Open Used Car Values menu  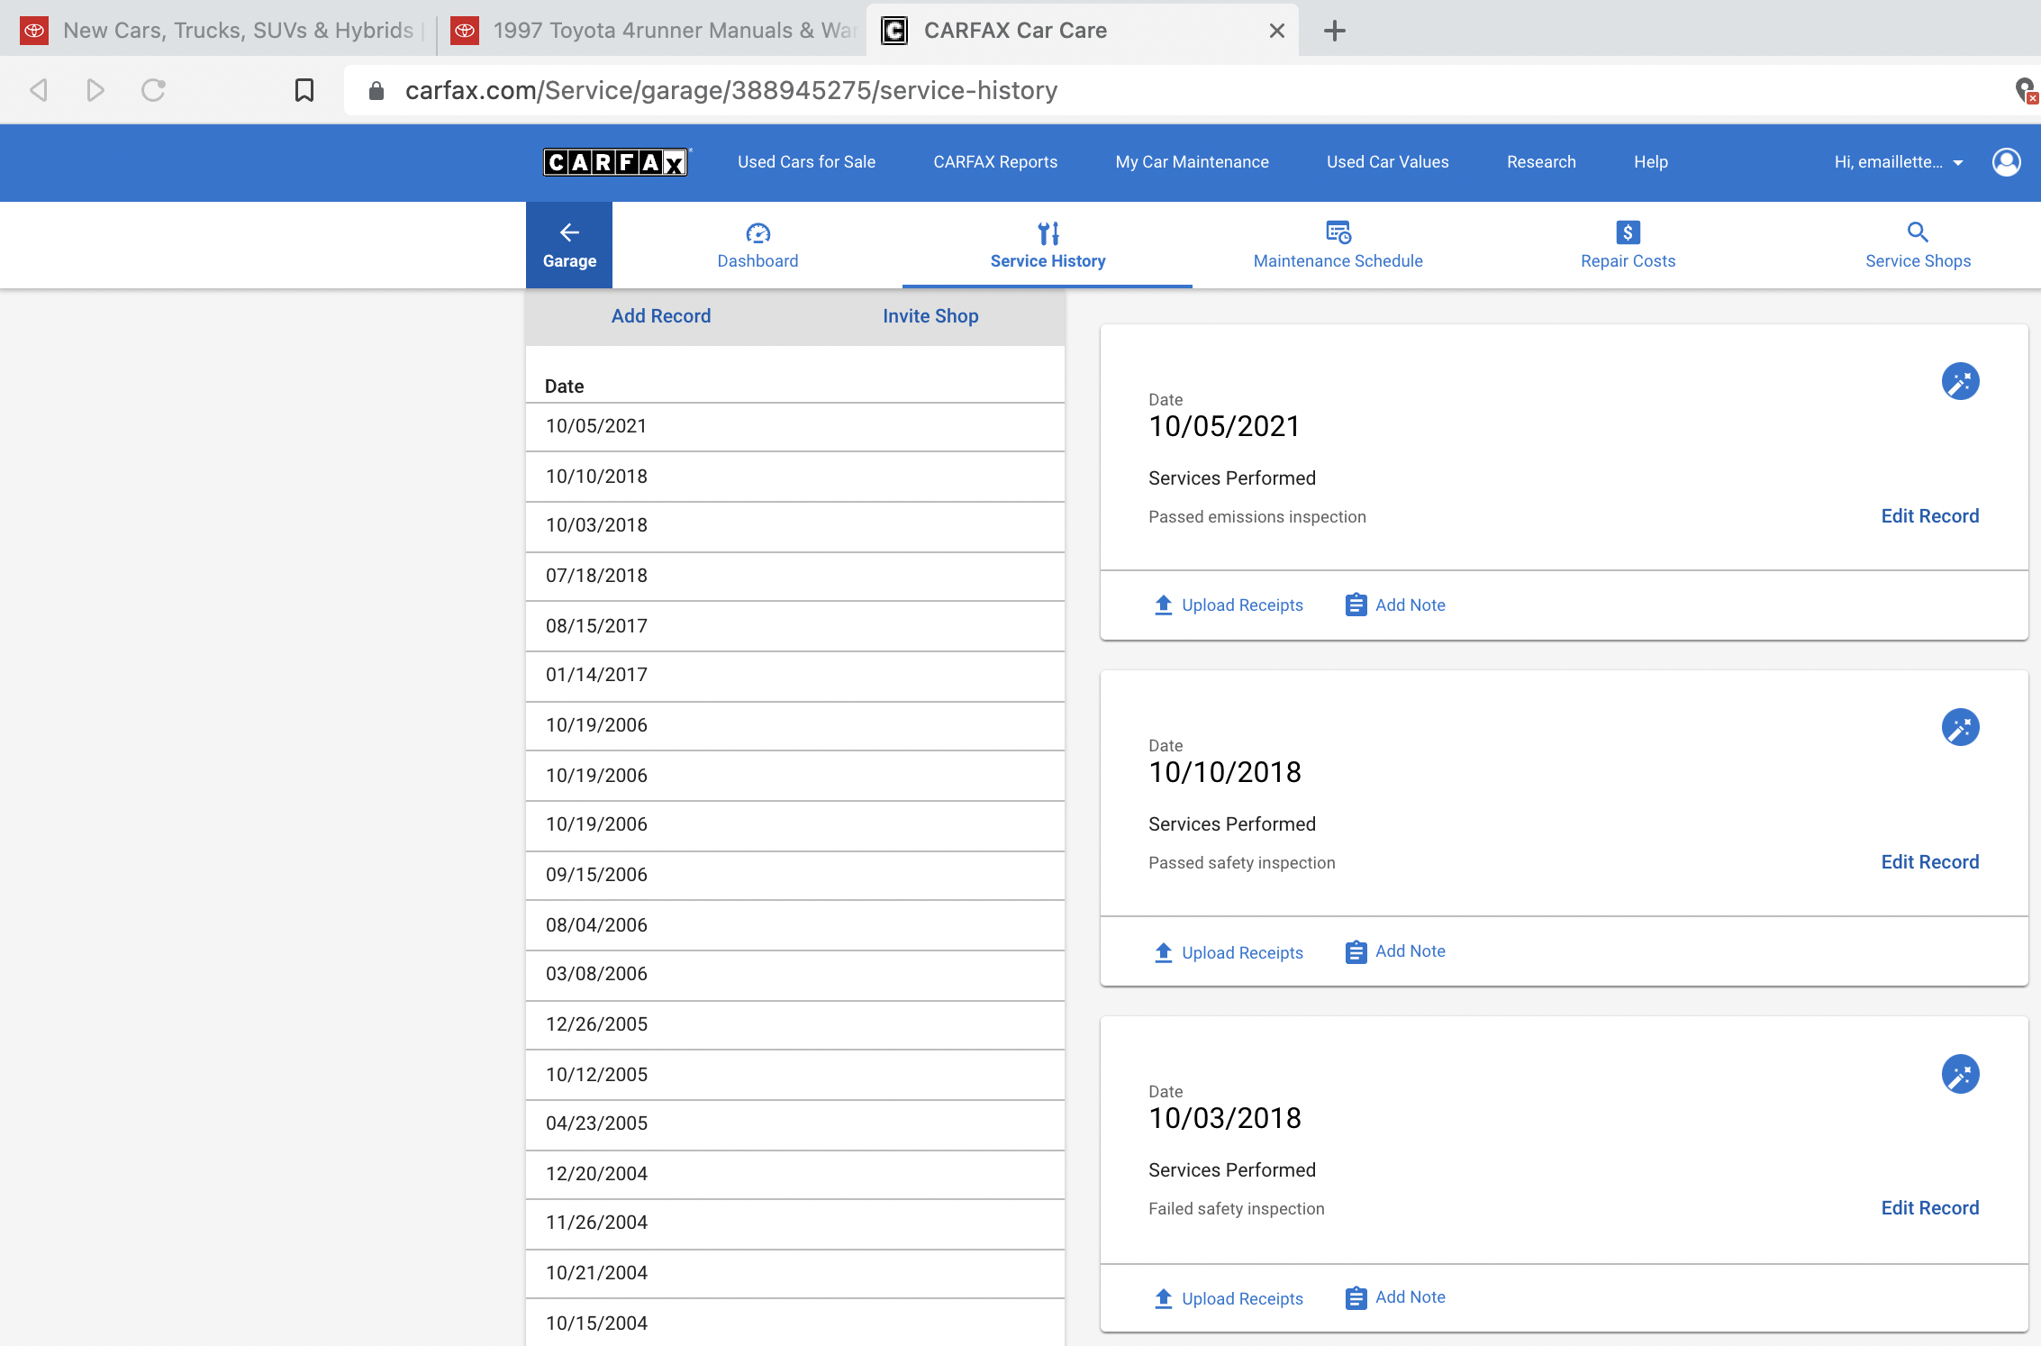(1387, 162)
